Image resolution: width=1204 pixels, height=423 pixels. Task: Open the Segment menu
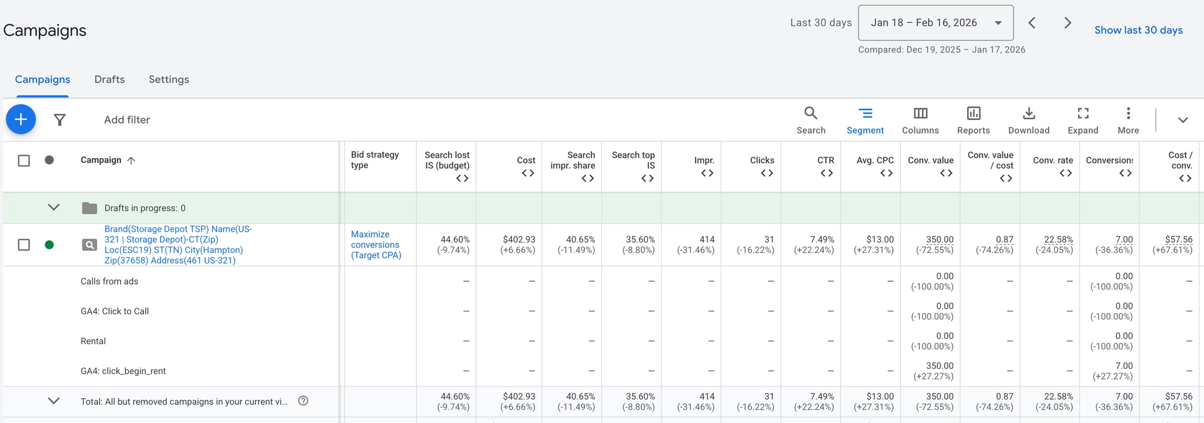865,120
